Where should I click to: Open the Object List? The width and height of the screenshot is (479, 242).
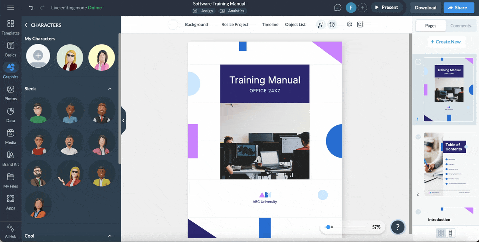pos(295,24)
